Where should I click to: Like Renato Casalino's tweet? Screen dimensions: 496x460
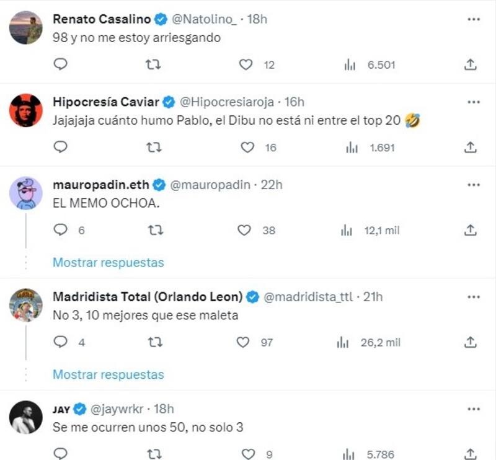246,64
